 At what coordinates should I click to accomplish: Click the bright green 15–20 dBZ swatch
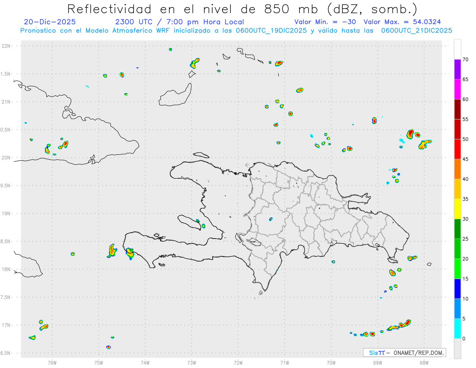pos(457,269)
